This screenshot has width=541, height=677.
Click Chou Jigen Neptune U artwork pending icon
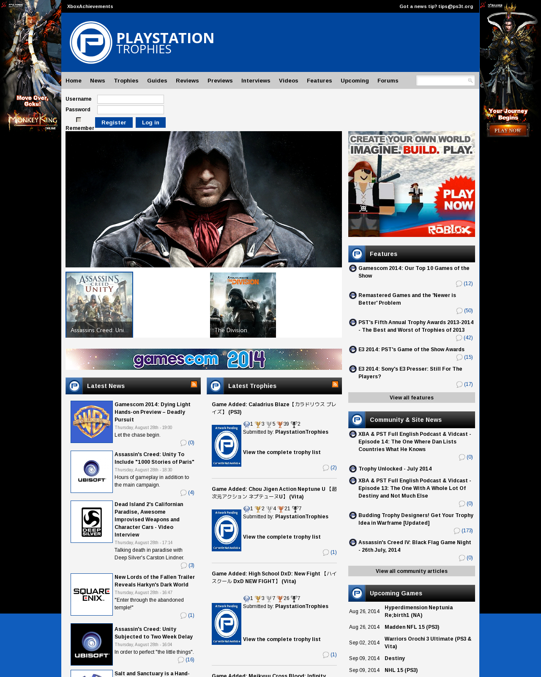coord(227,530)
